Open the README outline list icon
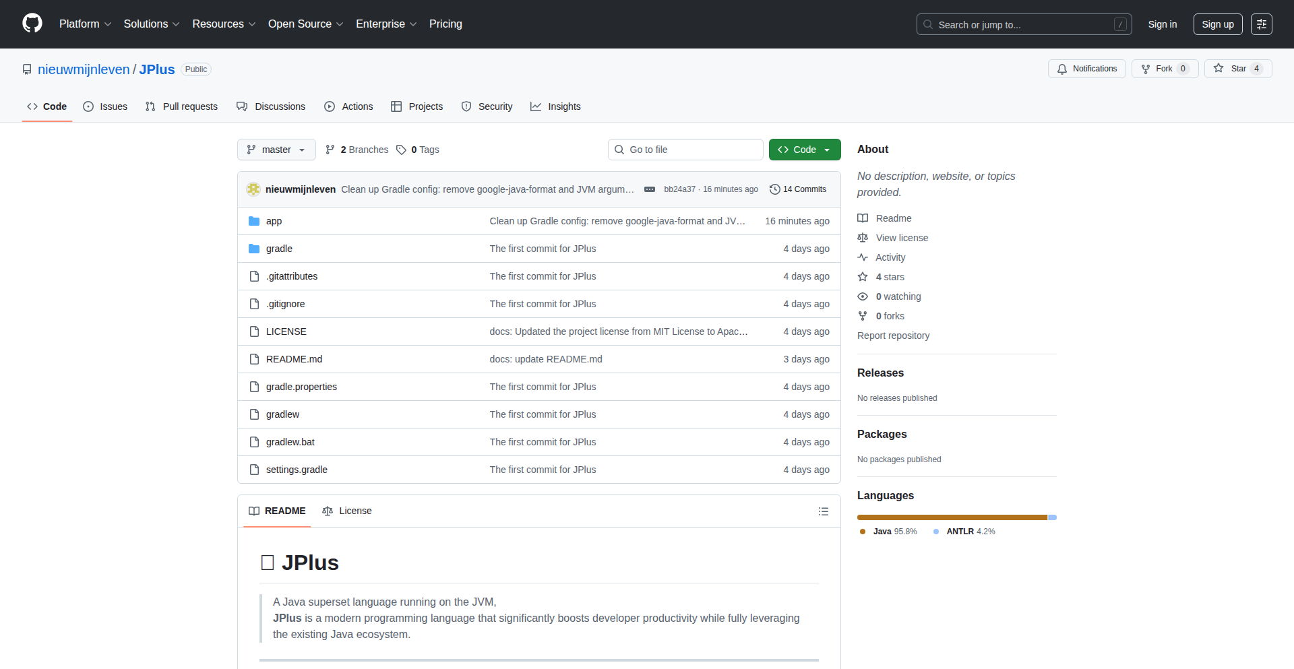Viewport: 1294px width, 669px height. coord(823,511)
